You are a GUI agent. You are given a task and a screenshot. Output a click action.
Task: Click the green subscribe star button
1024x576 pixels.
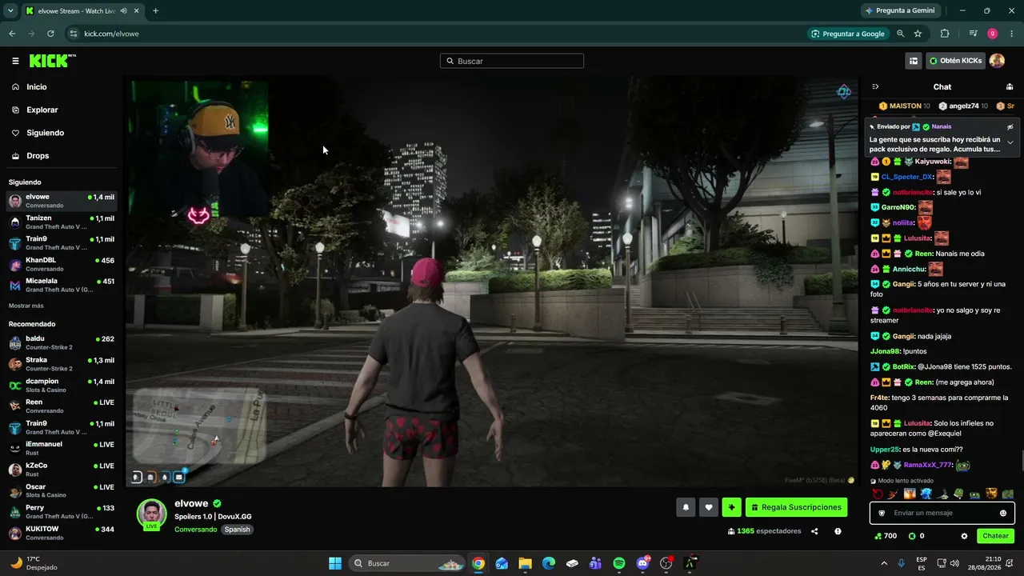[731, 507]
